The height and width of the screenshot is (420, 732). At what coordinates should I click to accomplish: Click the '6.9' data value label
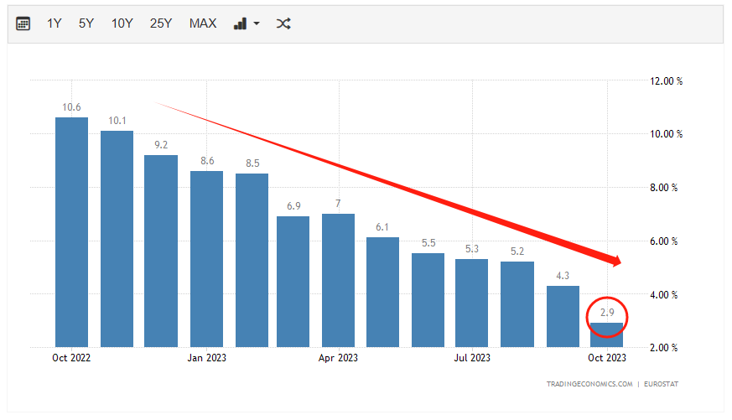tap(293, 205)
